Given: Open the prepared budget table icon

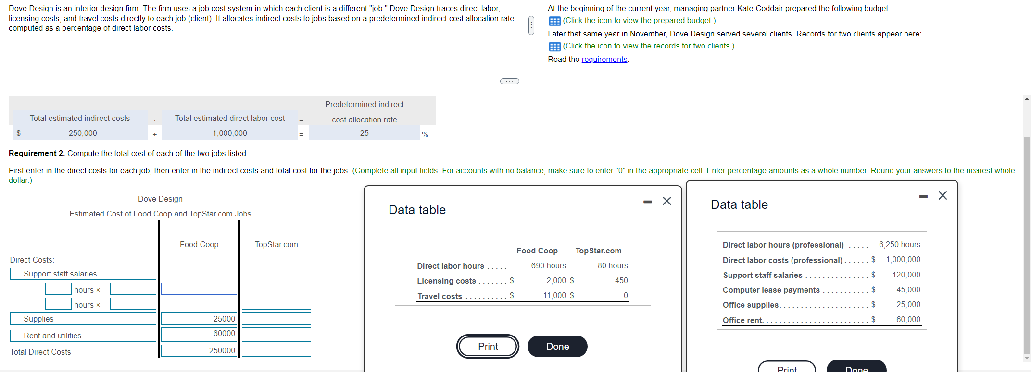Looking at the screenshot, I should tap(554, 21).
